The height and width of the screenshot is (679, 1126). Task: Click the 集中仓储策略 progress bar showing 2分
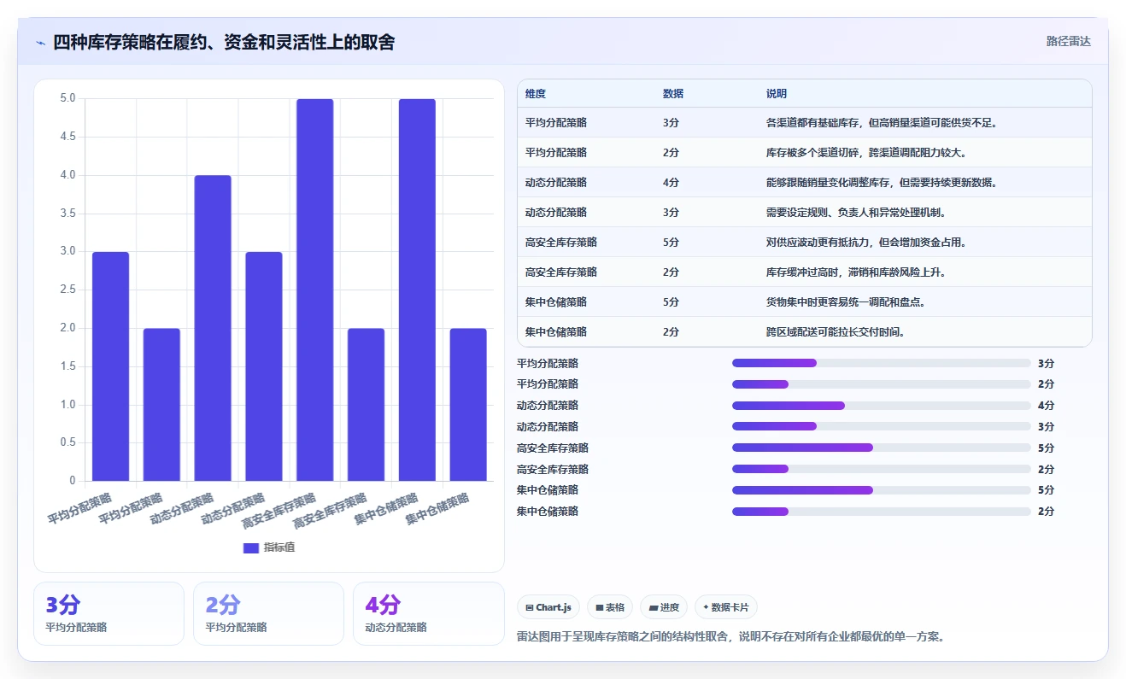pyautogui.click(x=882, y=512)
